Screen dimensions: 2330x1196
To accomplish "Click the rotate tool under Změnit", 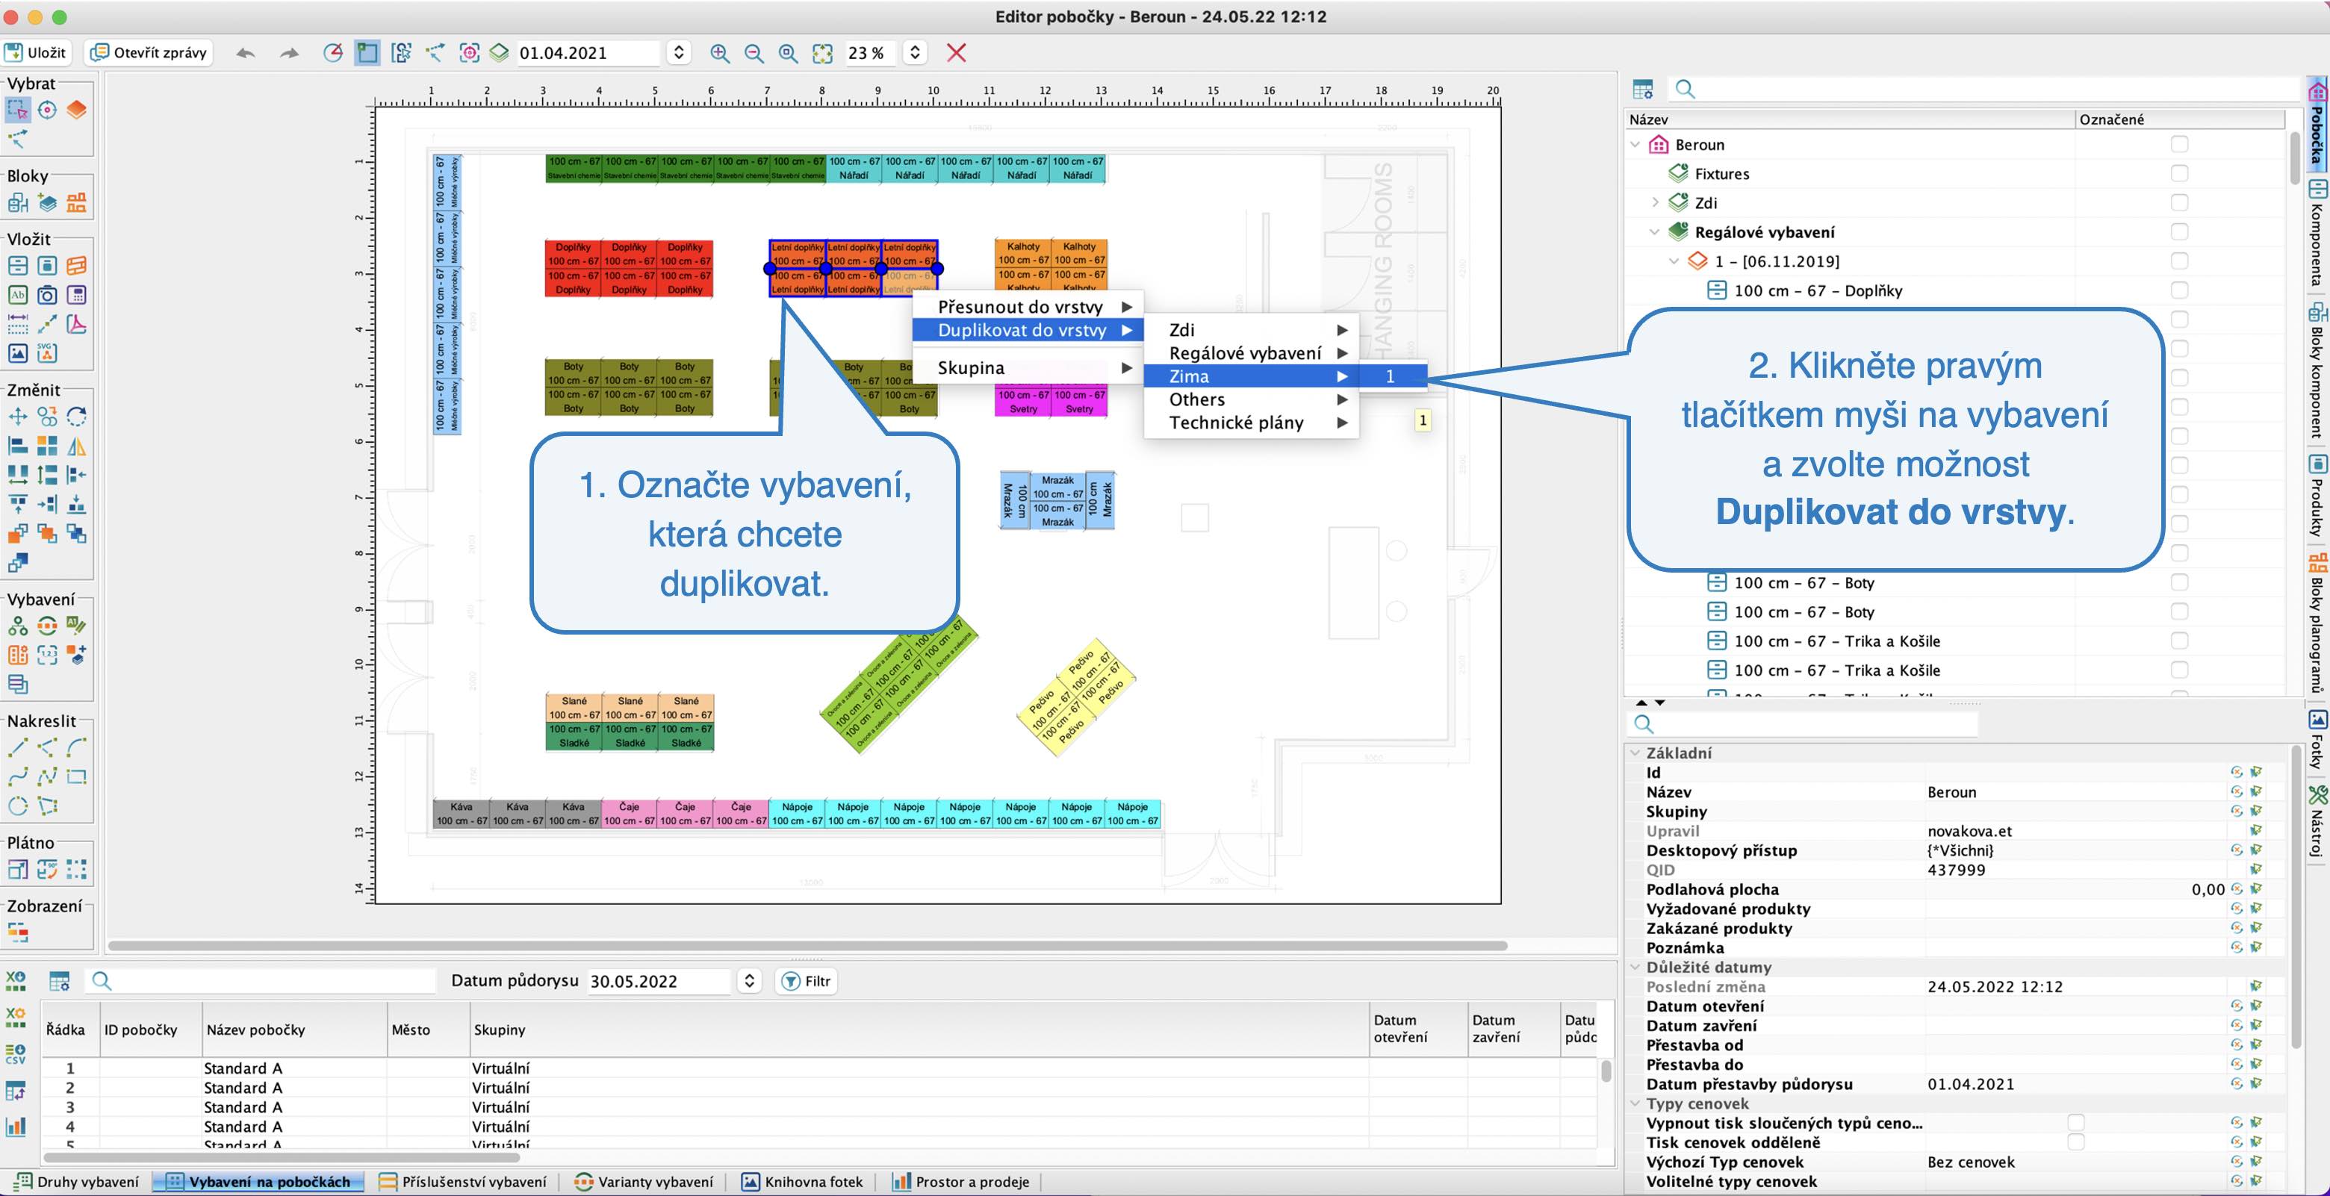I will click(77, 417).
